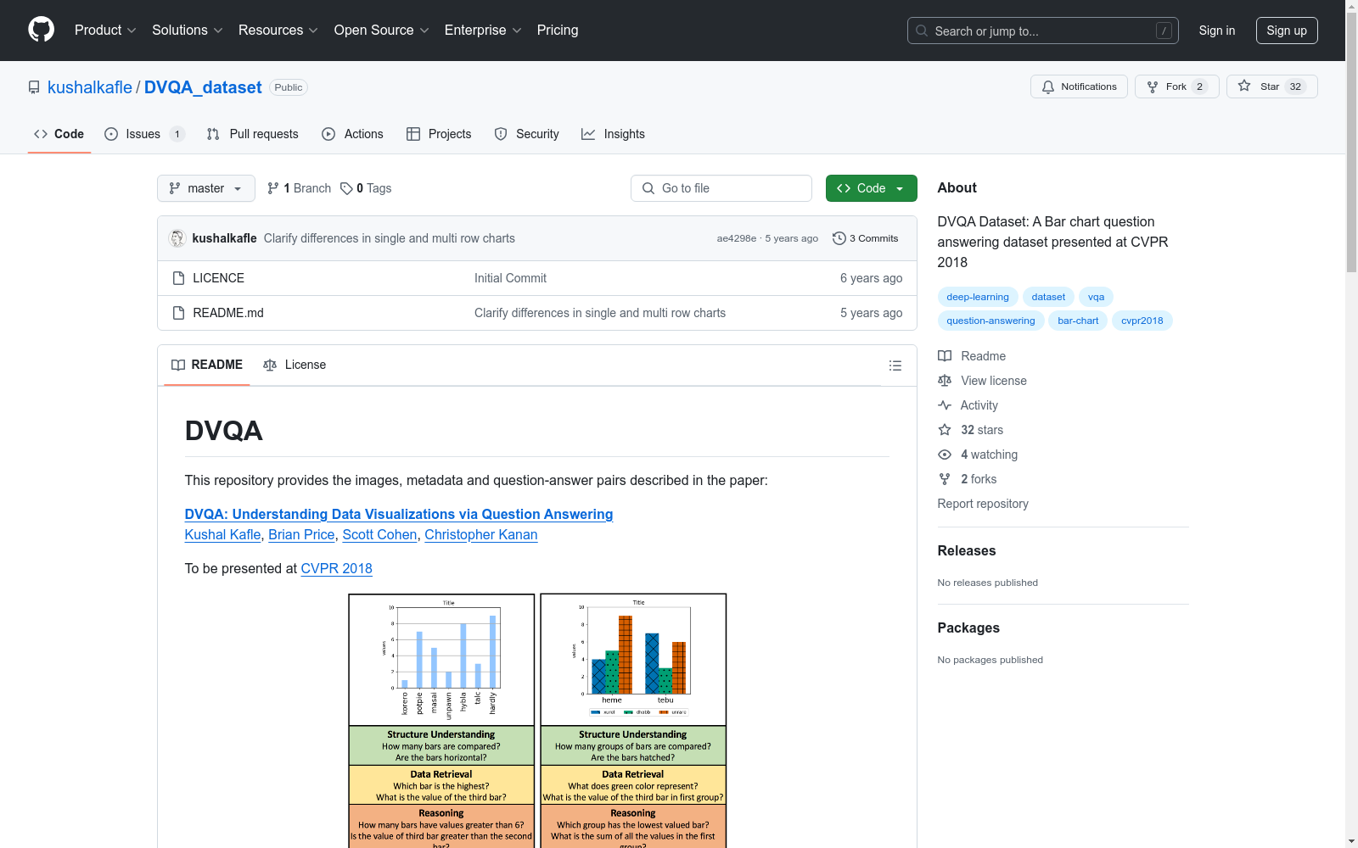This screenshot has height=848, width=1358.
Task: Expand the master branch dropdown
Action: 206,188
